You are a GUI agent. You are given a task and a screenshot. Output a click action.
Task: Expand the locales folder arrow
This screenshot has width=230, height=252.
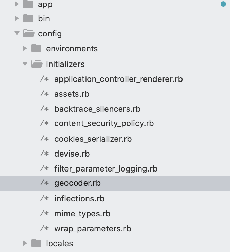(x=25, y=243)
